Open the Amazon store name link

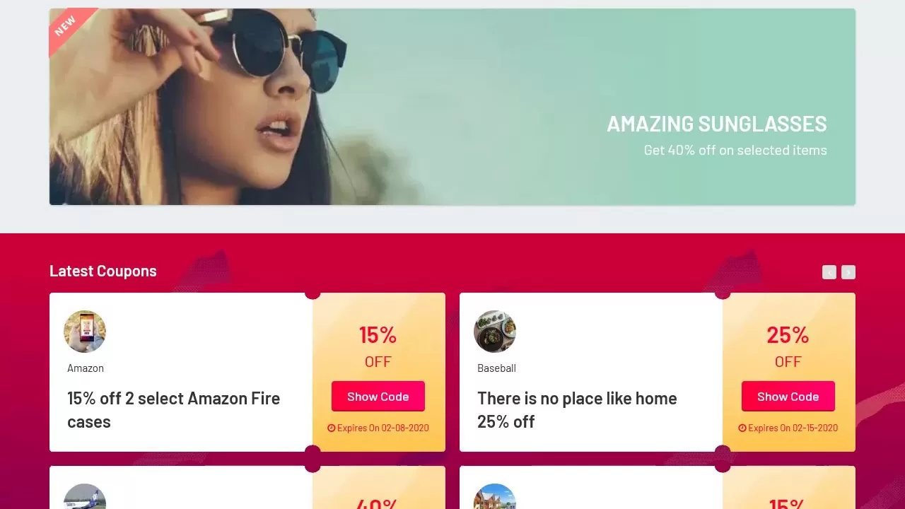click(86, 368)
